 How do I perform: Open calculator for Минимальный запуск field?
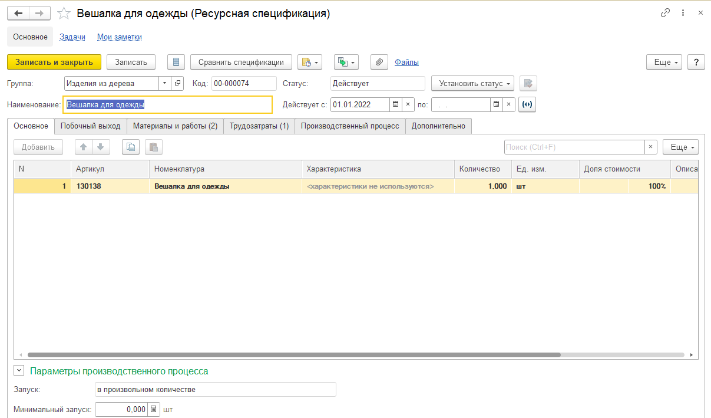click(x=154, y=409)
